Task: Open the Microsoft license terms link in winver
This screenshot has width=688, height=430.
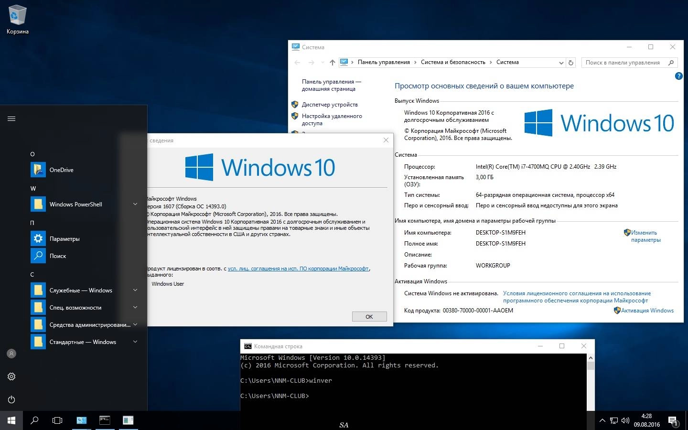Action: pos(298,269)
